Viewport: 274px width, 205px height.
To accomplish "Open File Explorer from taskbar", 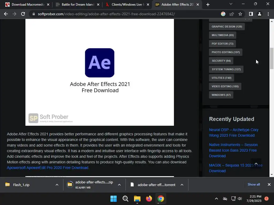I will click(x=137, y=199).
